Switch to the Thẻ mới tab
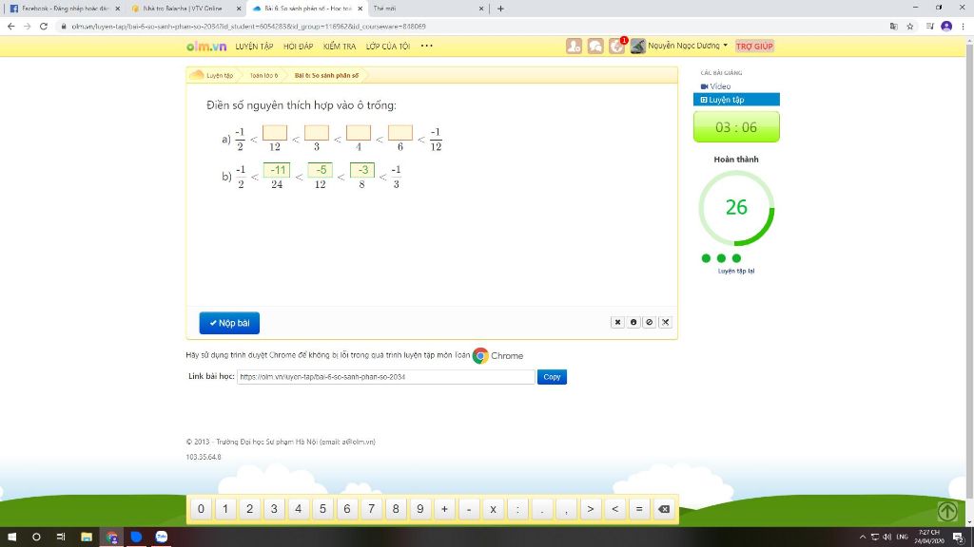The image size is (974, 547). pyautogui.click(x=427, y=9)
